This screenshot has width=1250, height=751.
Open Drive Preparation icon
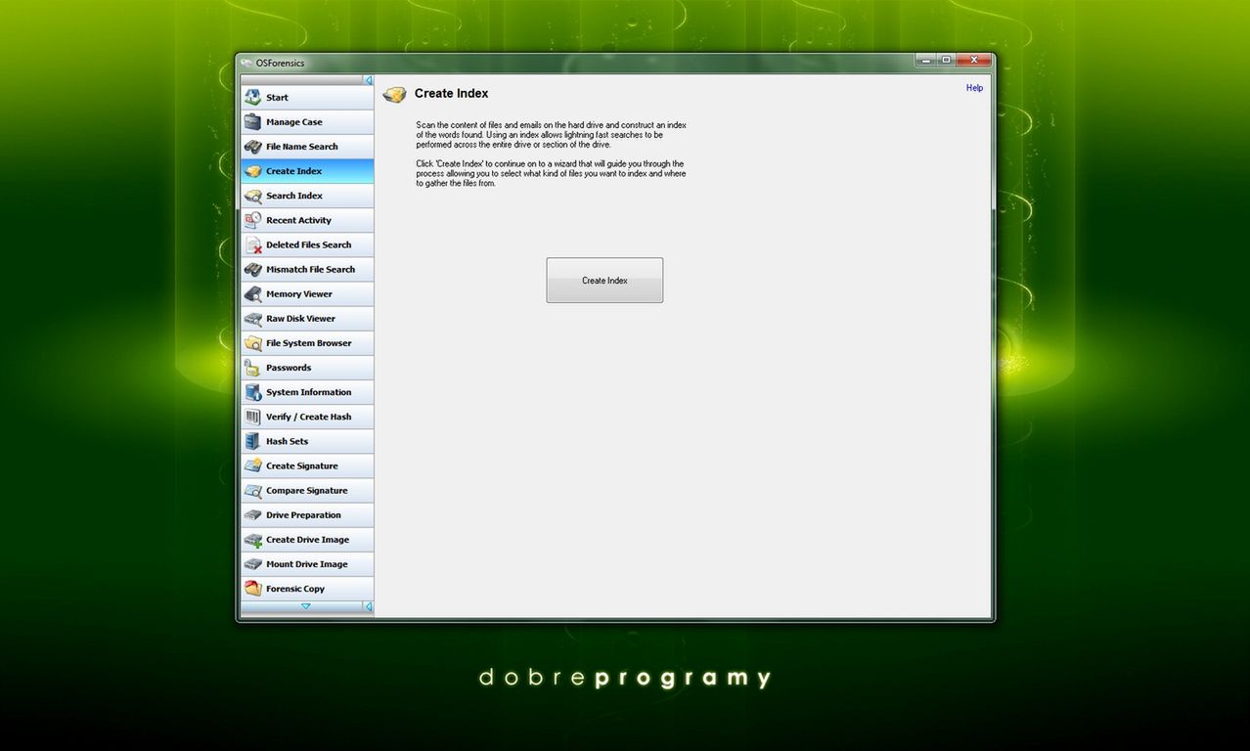point(253,514)
